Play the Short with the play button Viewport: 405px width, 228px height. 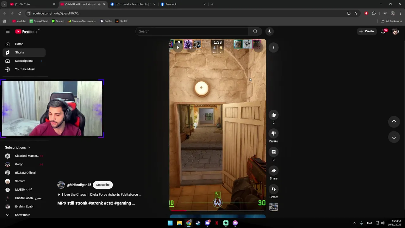click(x=178, y=47)
